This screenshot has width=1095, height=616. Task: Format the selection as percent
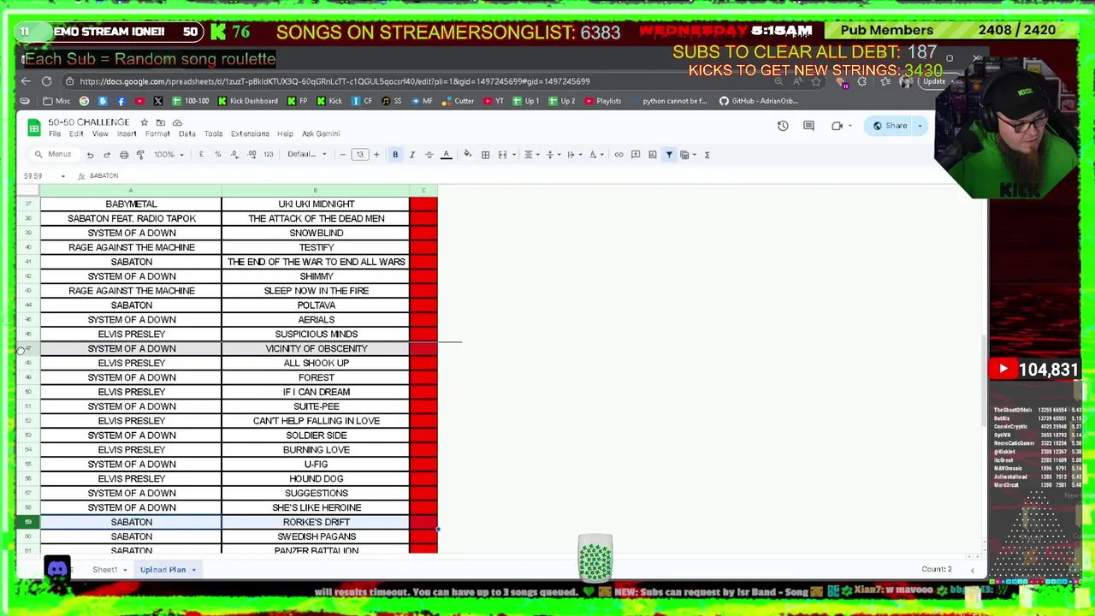point(217,155)
